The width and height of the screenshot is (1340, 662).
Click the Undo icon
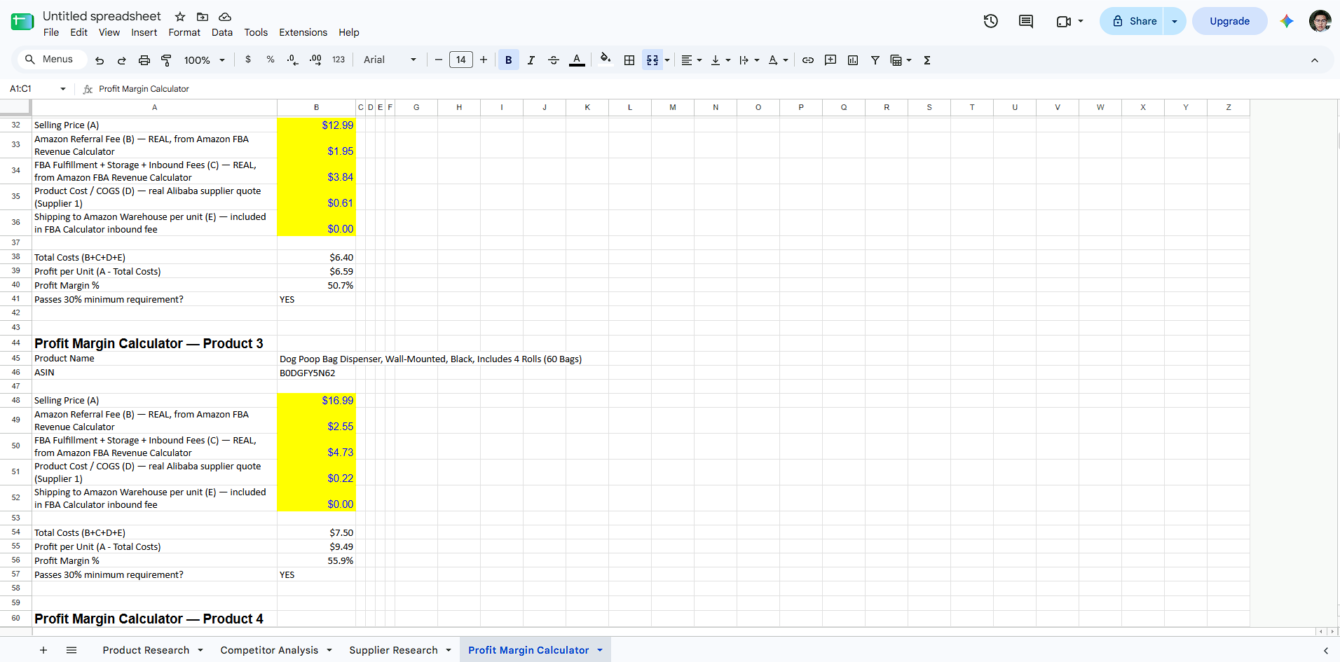coord(100,60)
